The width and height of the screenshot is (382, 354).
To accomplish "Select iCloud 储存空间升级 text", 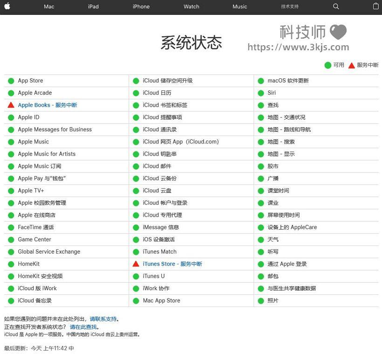I will (168, 81).
